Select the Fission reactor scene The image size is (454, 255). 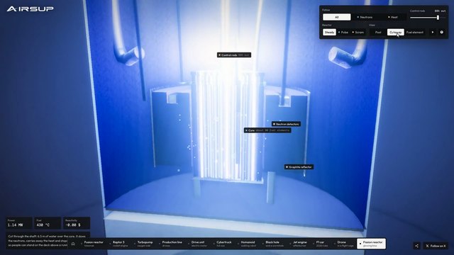(x=371, y=244)
